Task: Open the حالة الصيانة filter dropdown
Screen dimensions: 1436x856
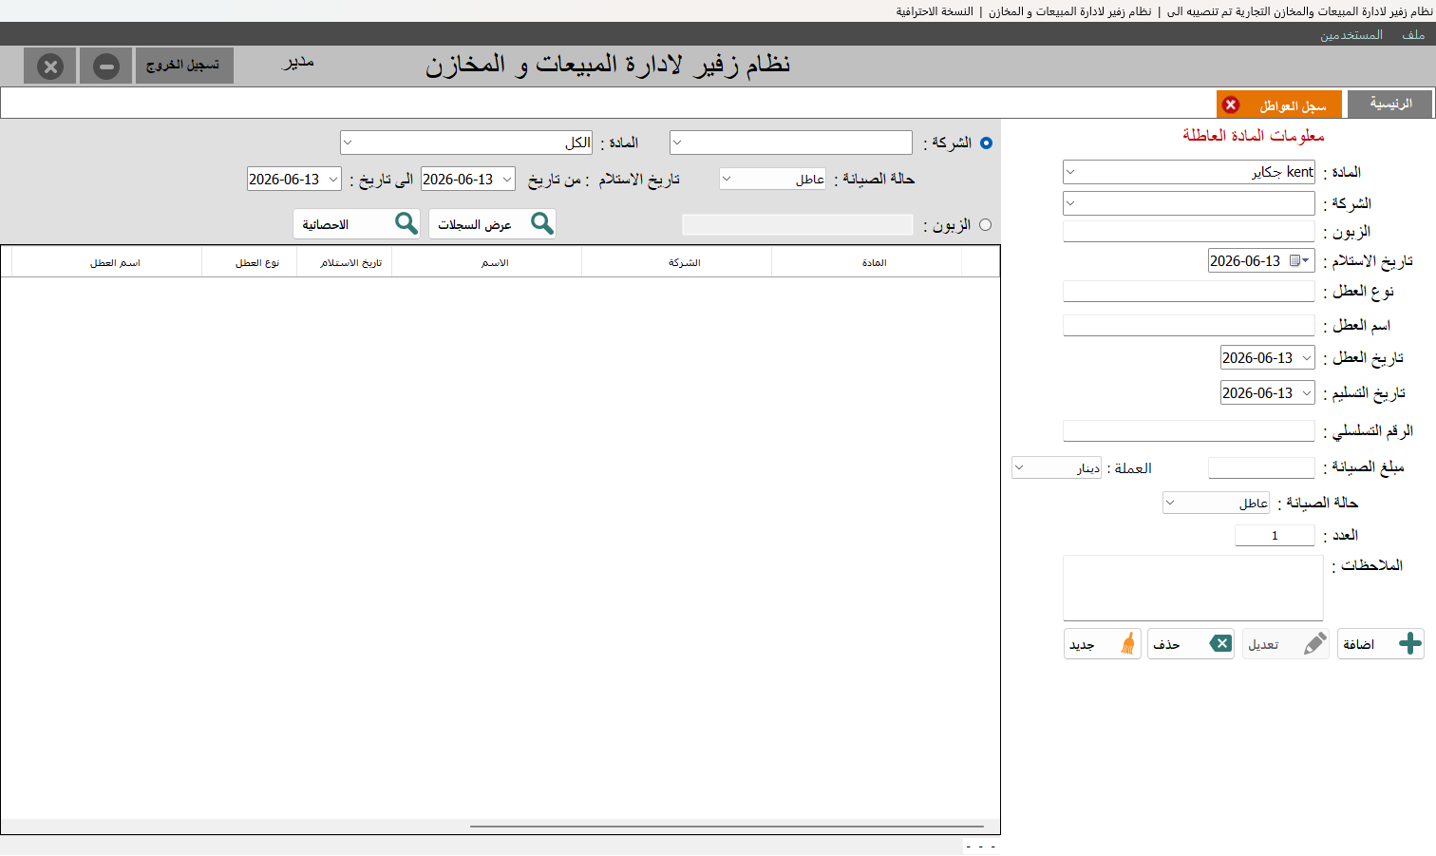Action: tap(727, 179)
